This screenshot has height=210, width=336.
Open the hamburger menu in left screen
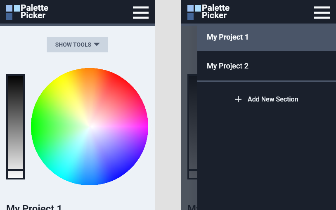click(x=141, y=12)
